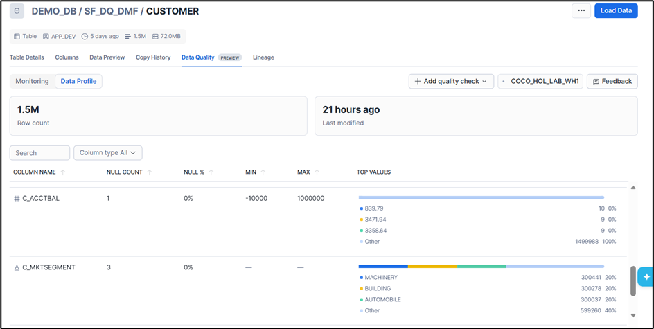Viewport: 654px width, 329px height.
Task: Click the database icon beside DEMO_DB
Action: [17, 11]
